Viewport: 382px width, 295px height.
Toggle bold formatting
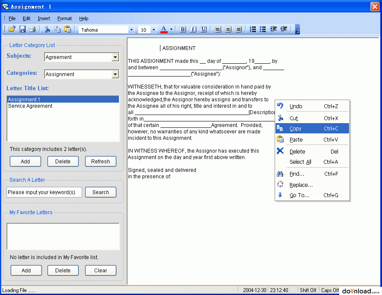183,29
